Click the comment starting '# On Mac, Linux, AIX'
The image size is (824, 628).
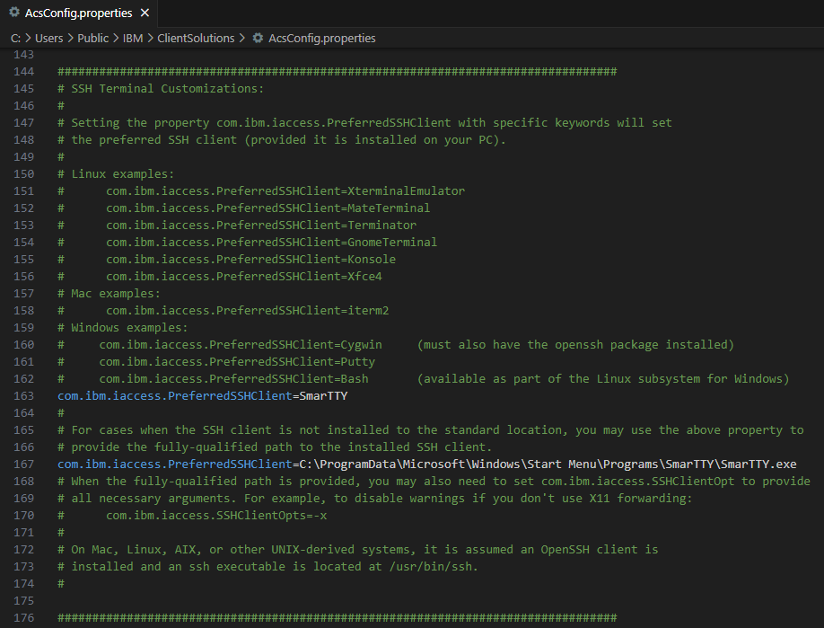tap(358, 549)
